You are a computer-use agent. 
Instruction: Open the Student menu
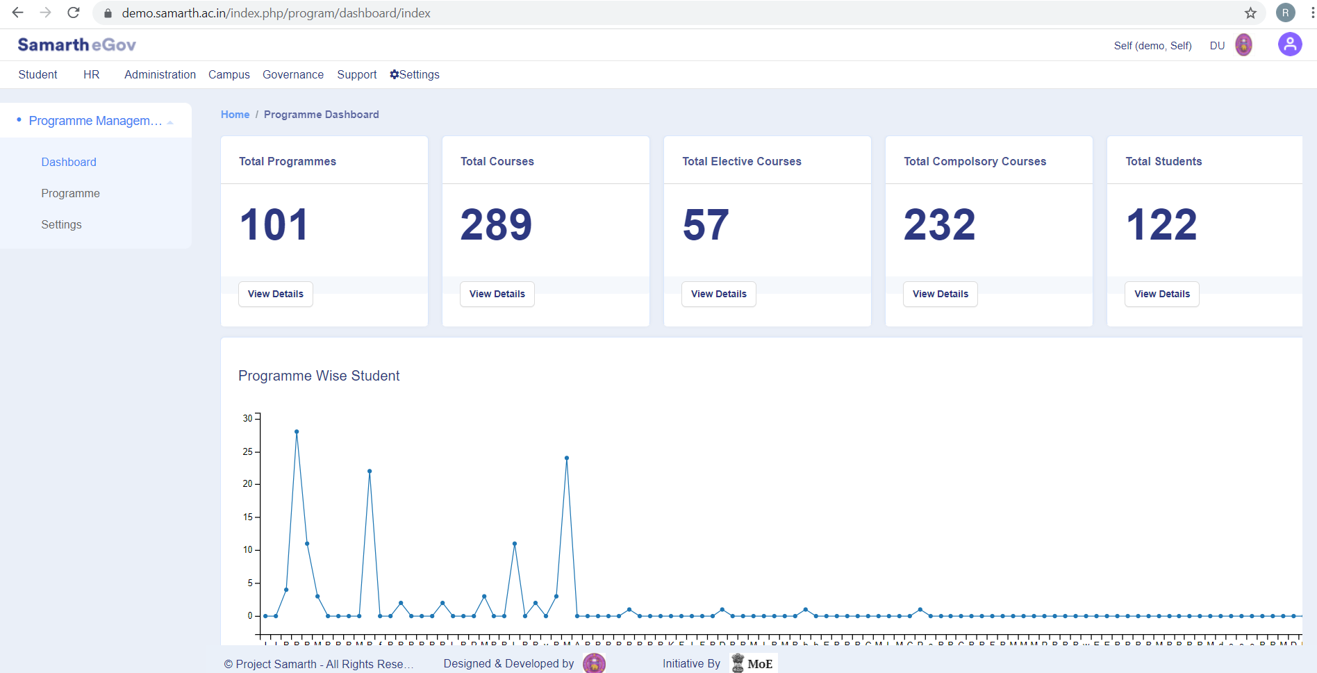coord(38,74)
